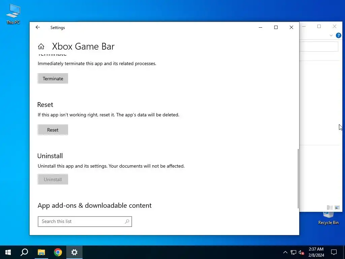Minimize the Settings window
Image resolution: width=345 pixels, height=259 pixels.
pos(260,27)
